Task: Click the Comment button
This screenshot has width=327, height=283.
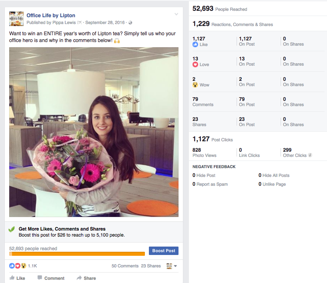Action: click(x=51, y=278)
